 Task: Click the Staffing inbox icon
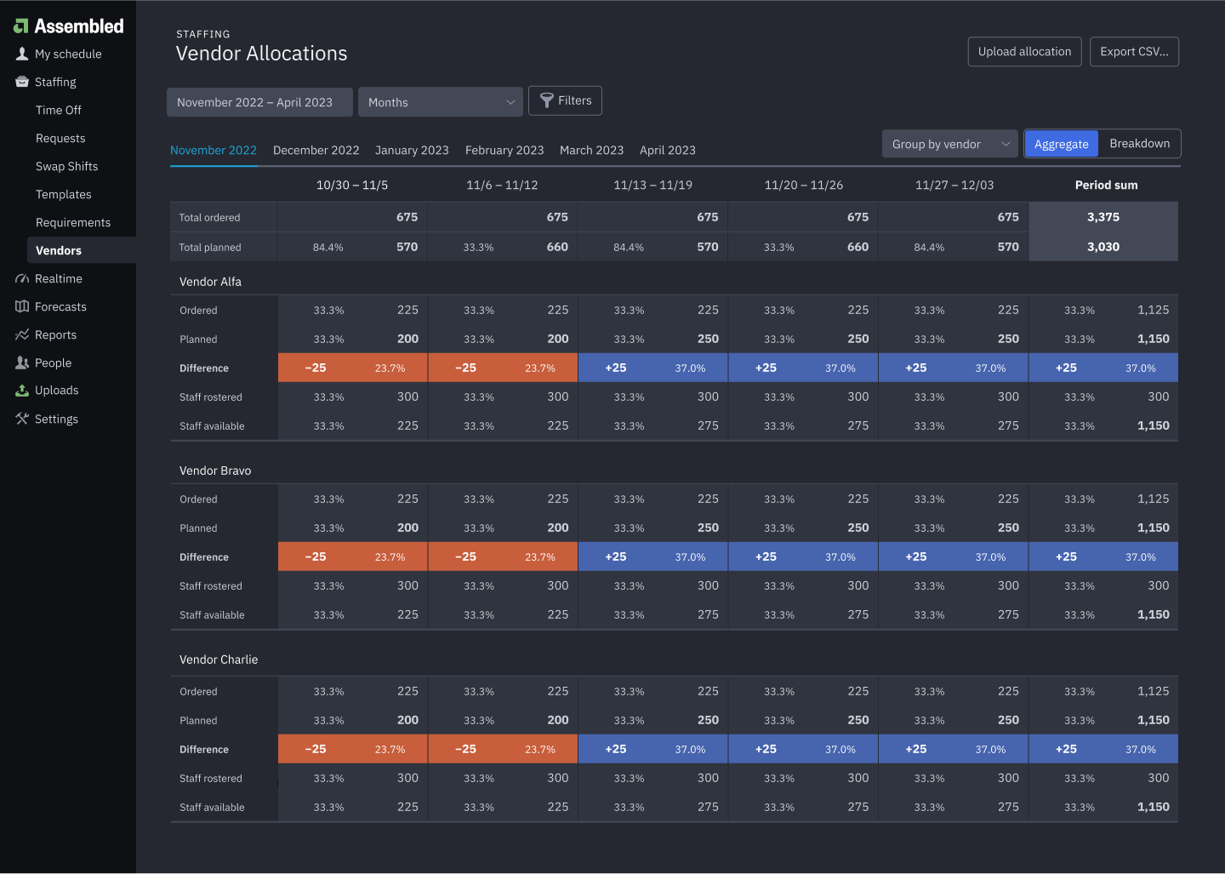tap(22, 82)
